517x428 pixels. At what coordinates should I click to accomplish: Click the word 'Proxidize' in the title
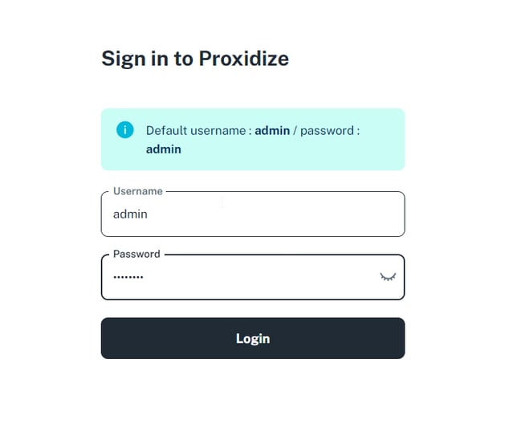(x=244, y=59)
